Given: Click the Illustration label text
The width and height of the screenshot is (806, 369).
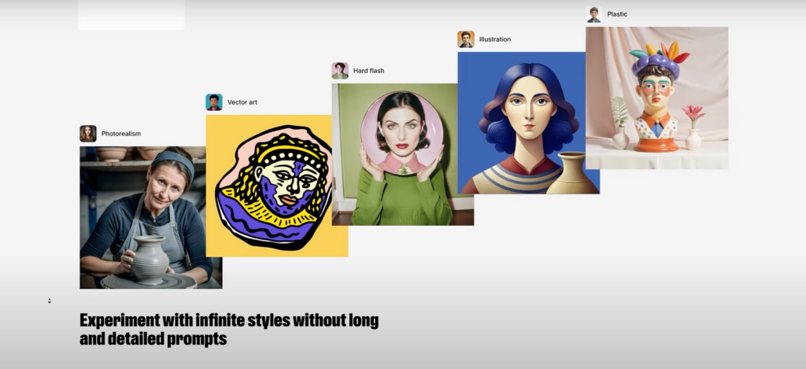Looking at the screenshot, I should 495,39.
